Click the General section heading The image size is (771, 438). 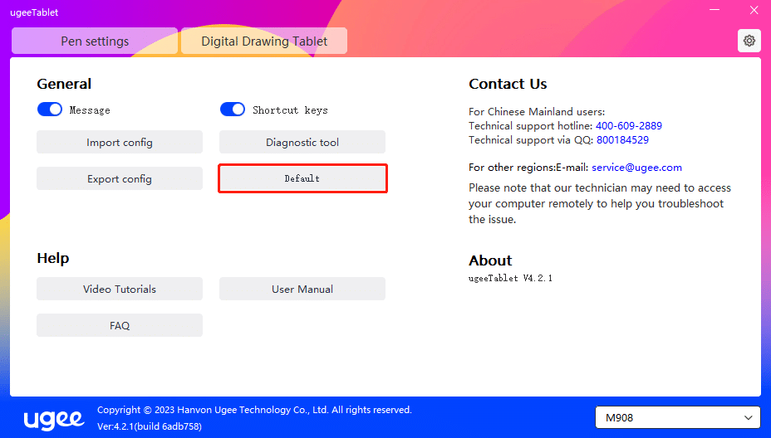click(x=64, y=84)
